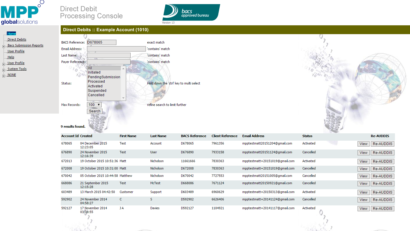
Task: Expand the System Tools tree node
Action: click(x=4, y=70)
